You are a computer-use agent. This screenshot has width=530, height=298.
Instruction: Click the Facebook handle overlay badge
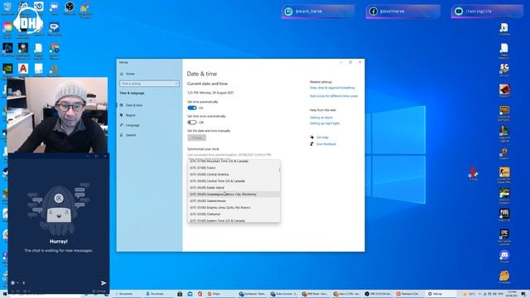(x=403, y=11)
